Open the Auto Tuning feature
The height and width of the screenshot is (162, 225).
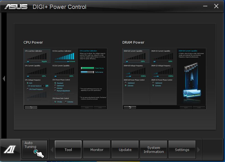(x=35, y=149)
